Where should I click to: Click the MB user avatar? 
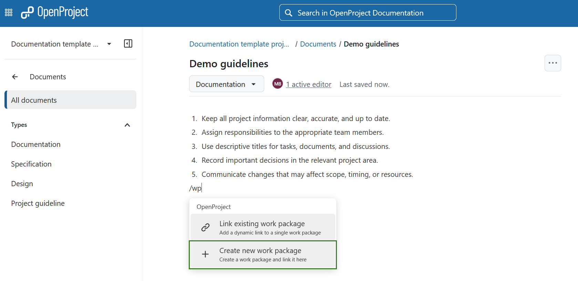pos(278,84)
